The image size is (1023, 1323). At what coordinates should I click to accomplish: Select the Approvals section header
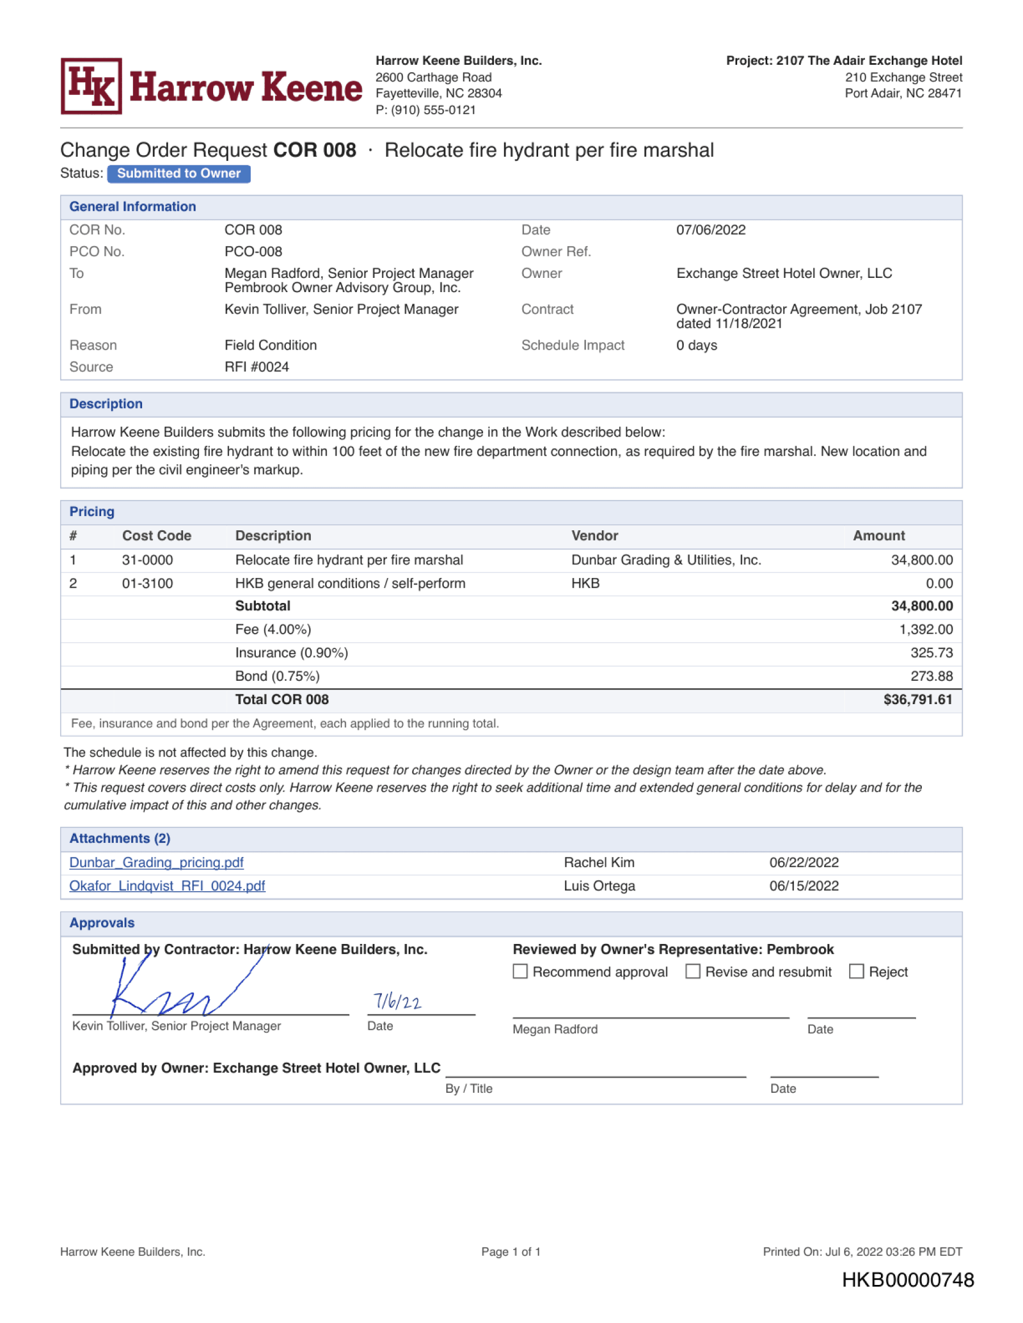[511, 924]
